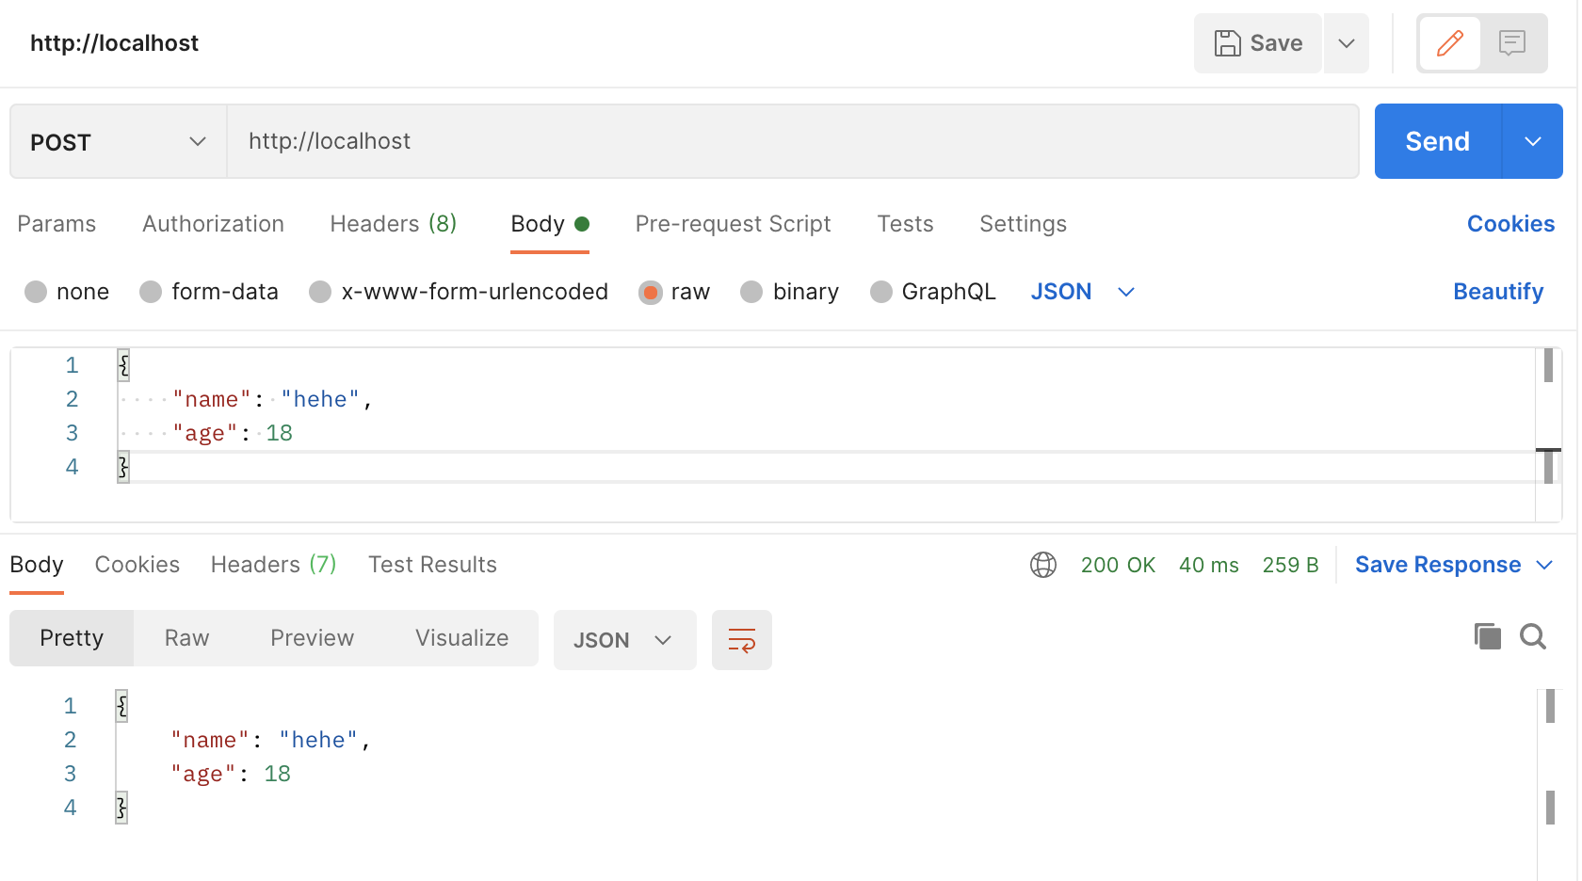Select the Preview response view
Screen dimensions: 1582x881
pos(312,638)
